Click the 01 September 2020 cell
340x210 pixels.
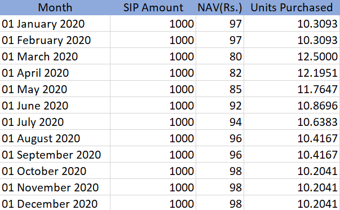point(55,155)
